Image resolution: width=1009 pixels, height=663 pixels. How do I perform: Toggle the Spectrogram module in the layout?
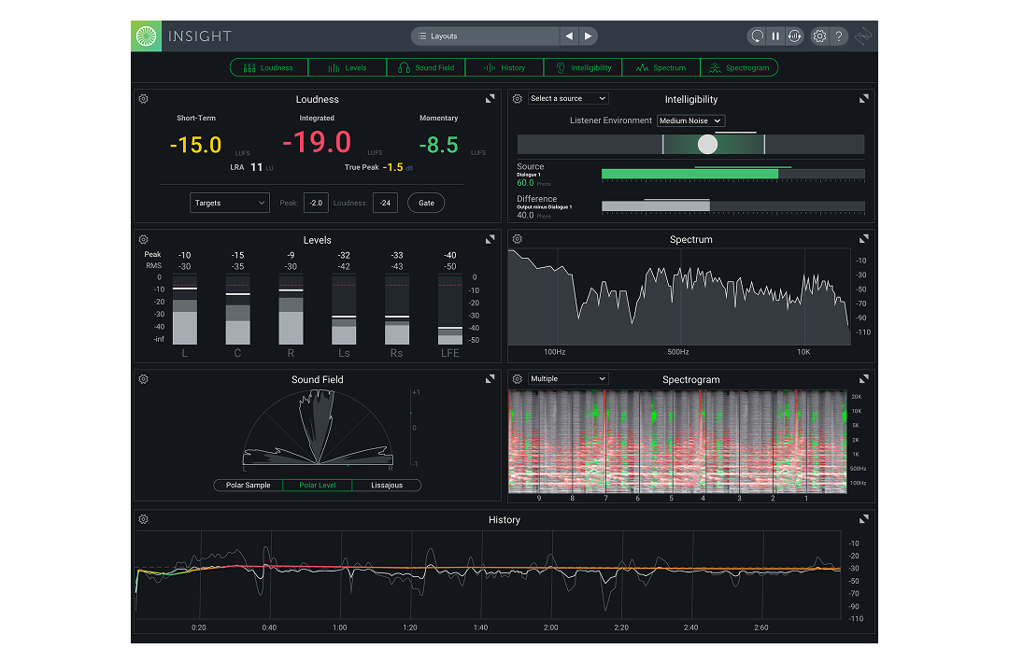click(x=739, y=67)
